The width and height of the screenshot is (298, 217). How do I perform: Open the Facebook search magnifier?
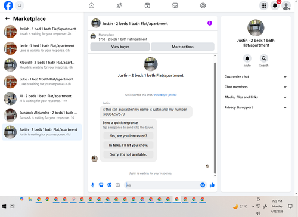[x=20, y=5]
